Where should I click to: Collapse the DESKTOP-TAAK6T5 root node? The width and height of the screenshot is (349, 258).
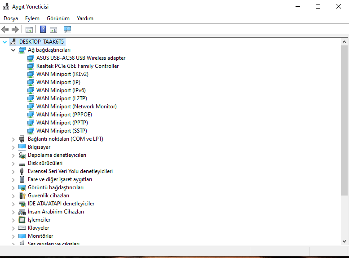[x=4, y=42]
